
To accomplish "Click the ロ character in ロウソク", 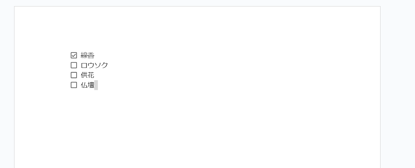I will tap(84, 65).
